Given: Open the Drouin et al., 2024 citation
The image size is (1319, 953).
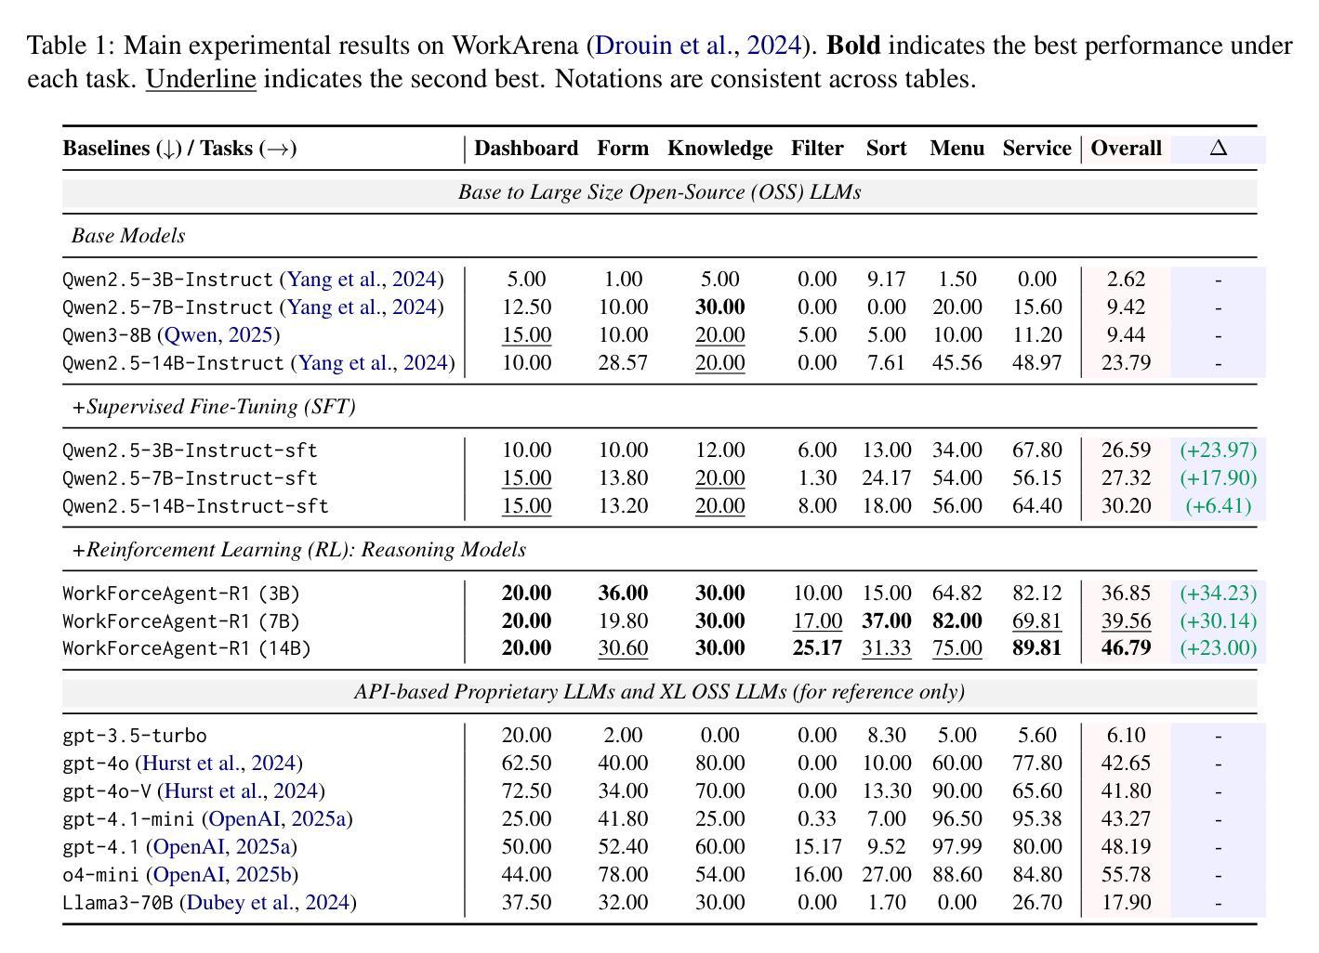Looking at the screenshot, I should pyautogui.click(x=698, y=46).
